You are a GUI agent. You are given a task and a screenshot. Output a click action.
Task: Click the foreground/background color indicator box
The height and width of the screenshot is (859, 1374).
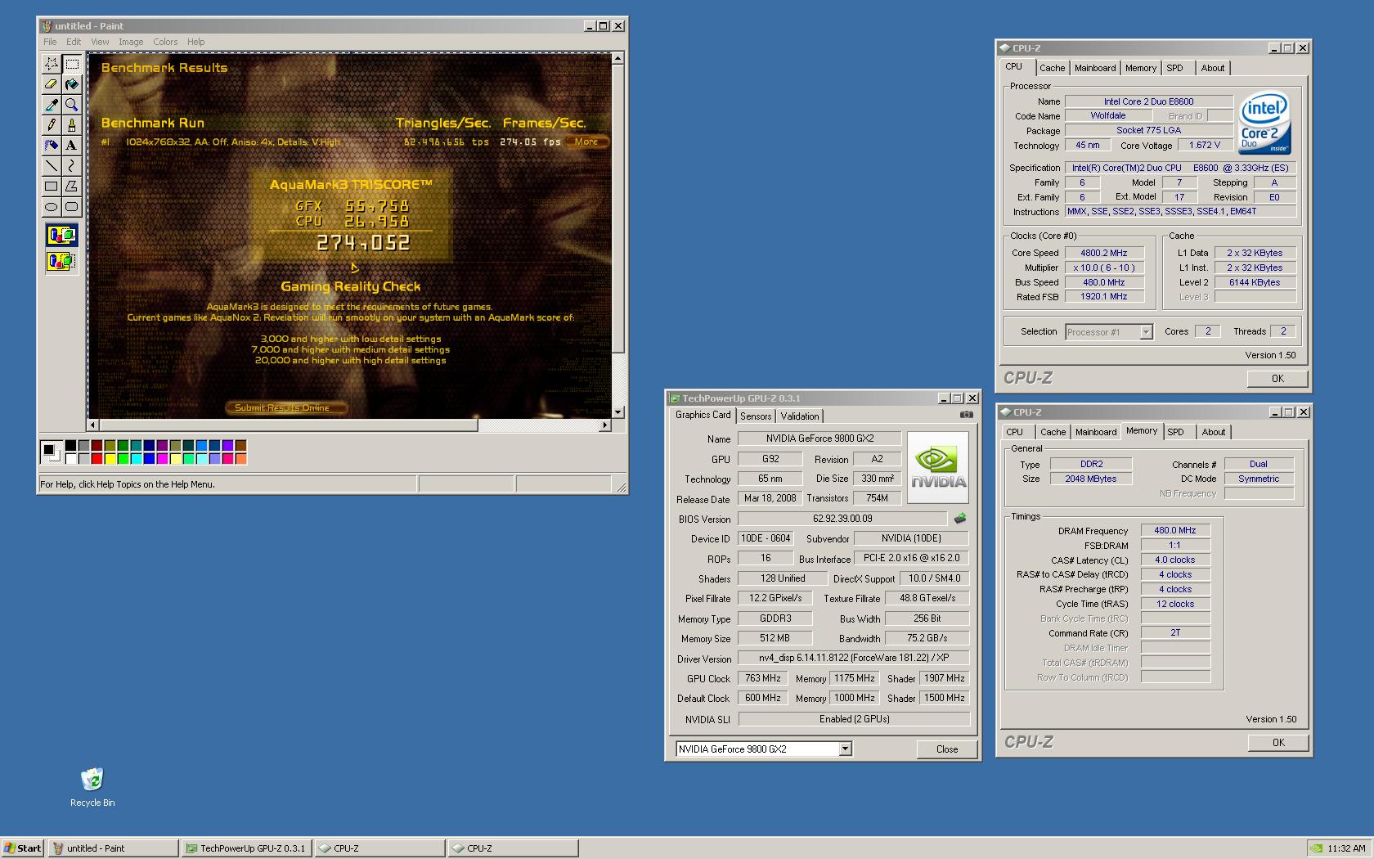click(52, 451)
